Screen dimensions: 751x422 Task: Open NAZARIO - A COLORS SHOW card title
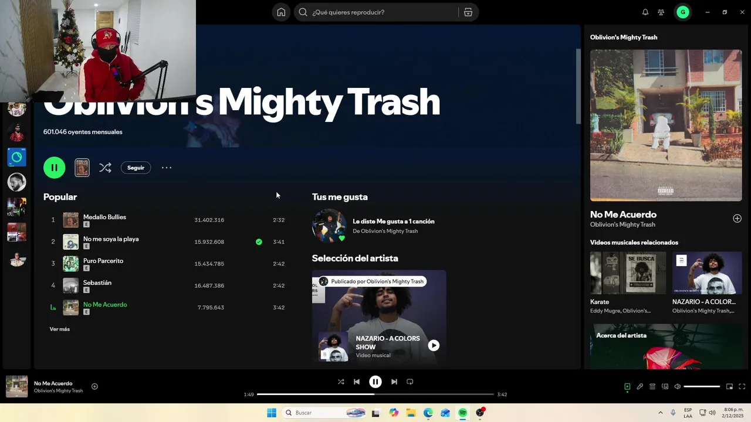click(388, 342)
